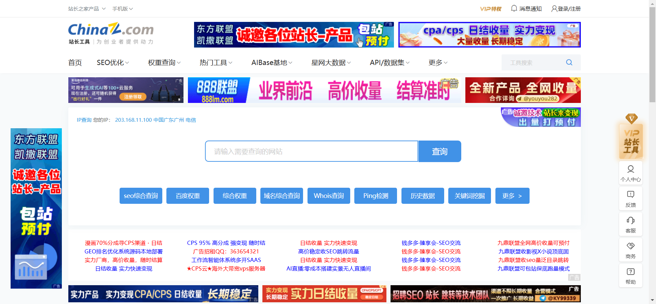656x304 pixels.
Task: Open link 实力厂商，高价收量，随时结算
Action: click(x=124, y=260)
